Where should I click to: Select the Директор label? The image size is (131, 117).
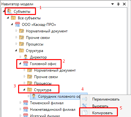pos(38,57)
